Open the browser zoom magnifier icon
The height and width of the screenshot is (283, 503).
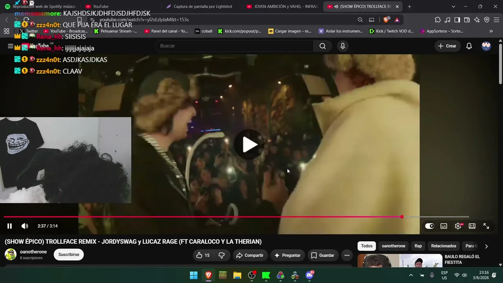tap(360, 20)
